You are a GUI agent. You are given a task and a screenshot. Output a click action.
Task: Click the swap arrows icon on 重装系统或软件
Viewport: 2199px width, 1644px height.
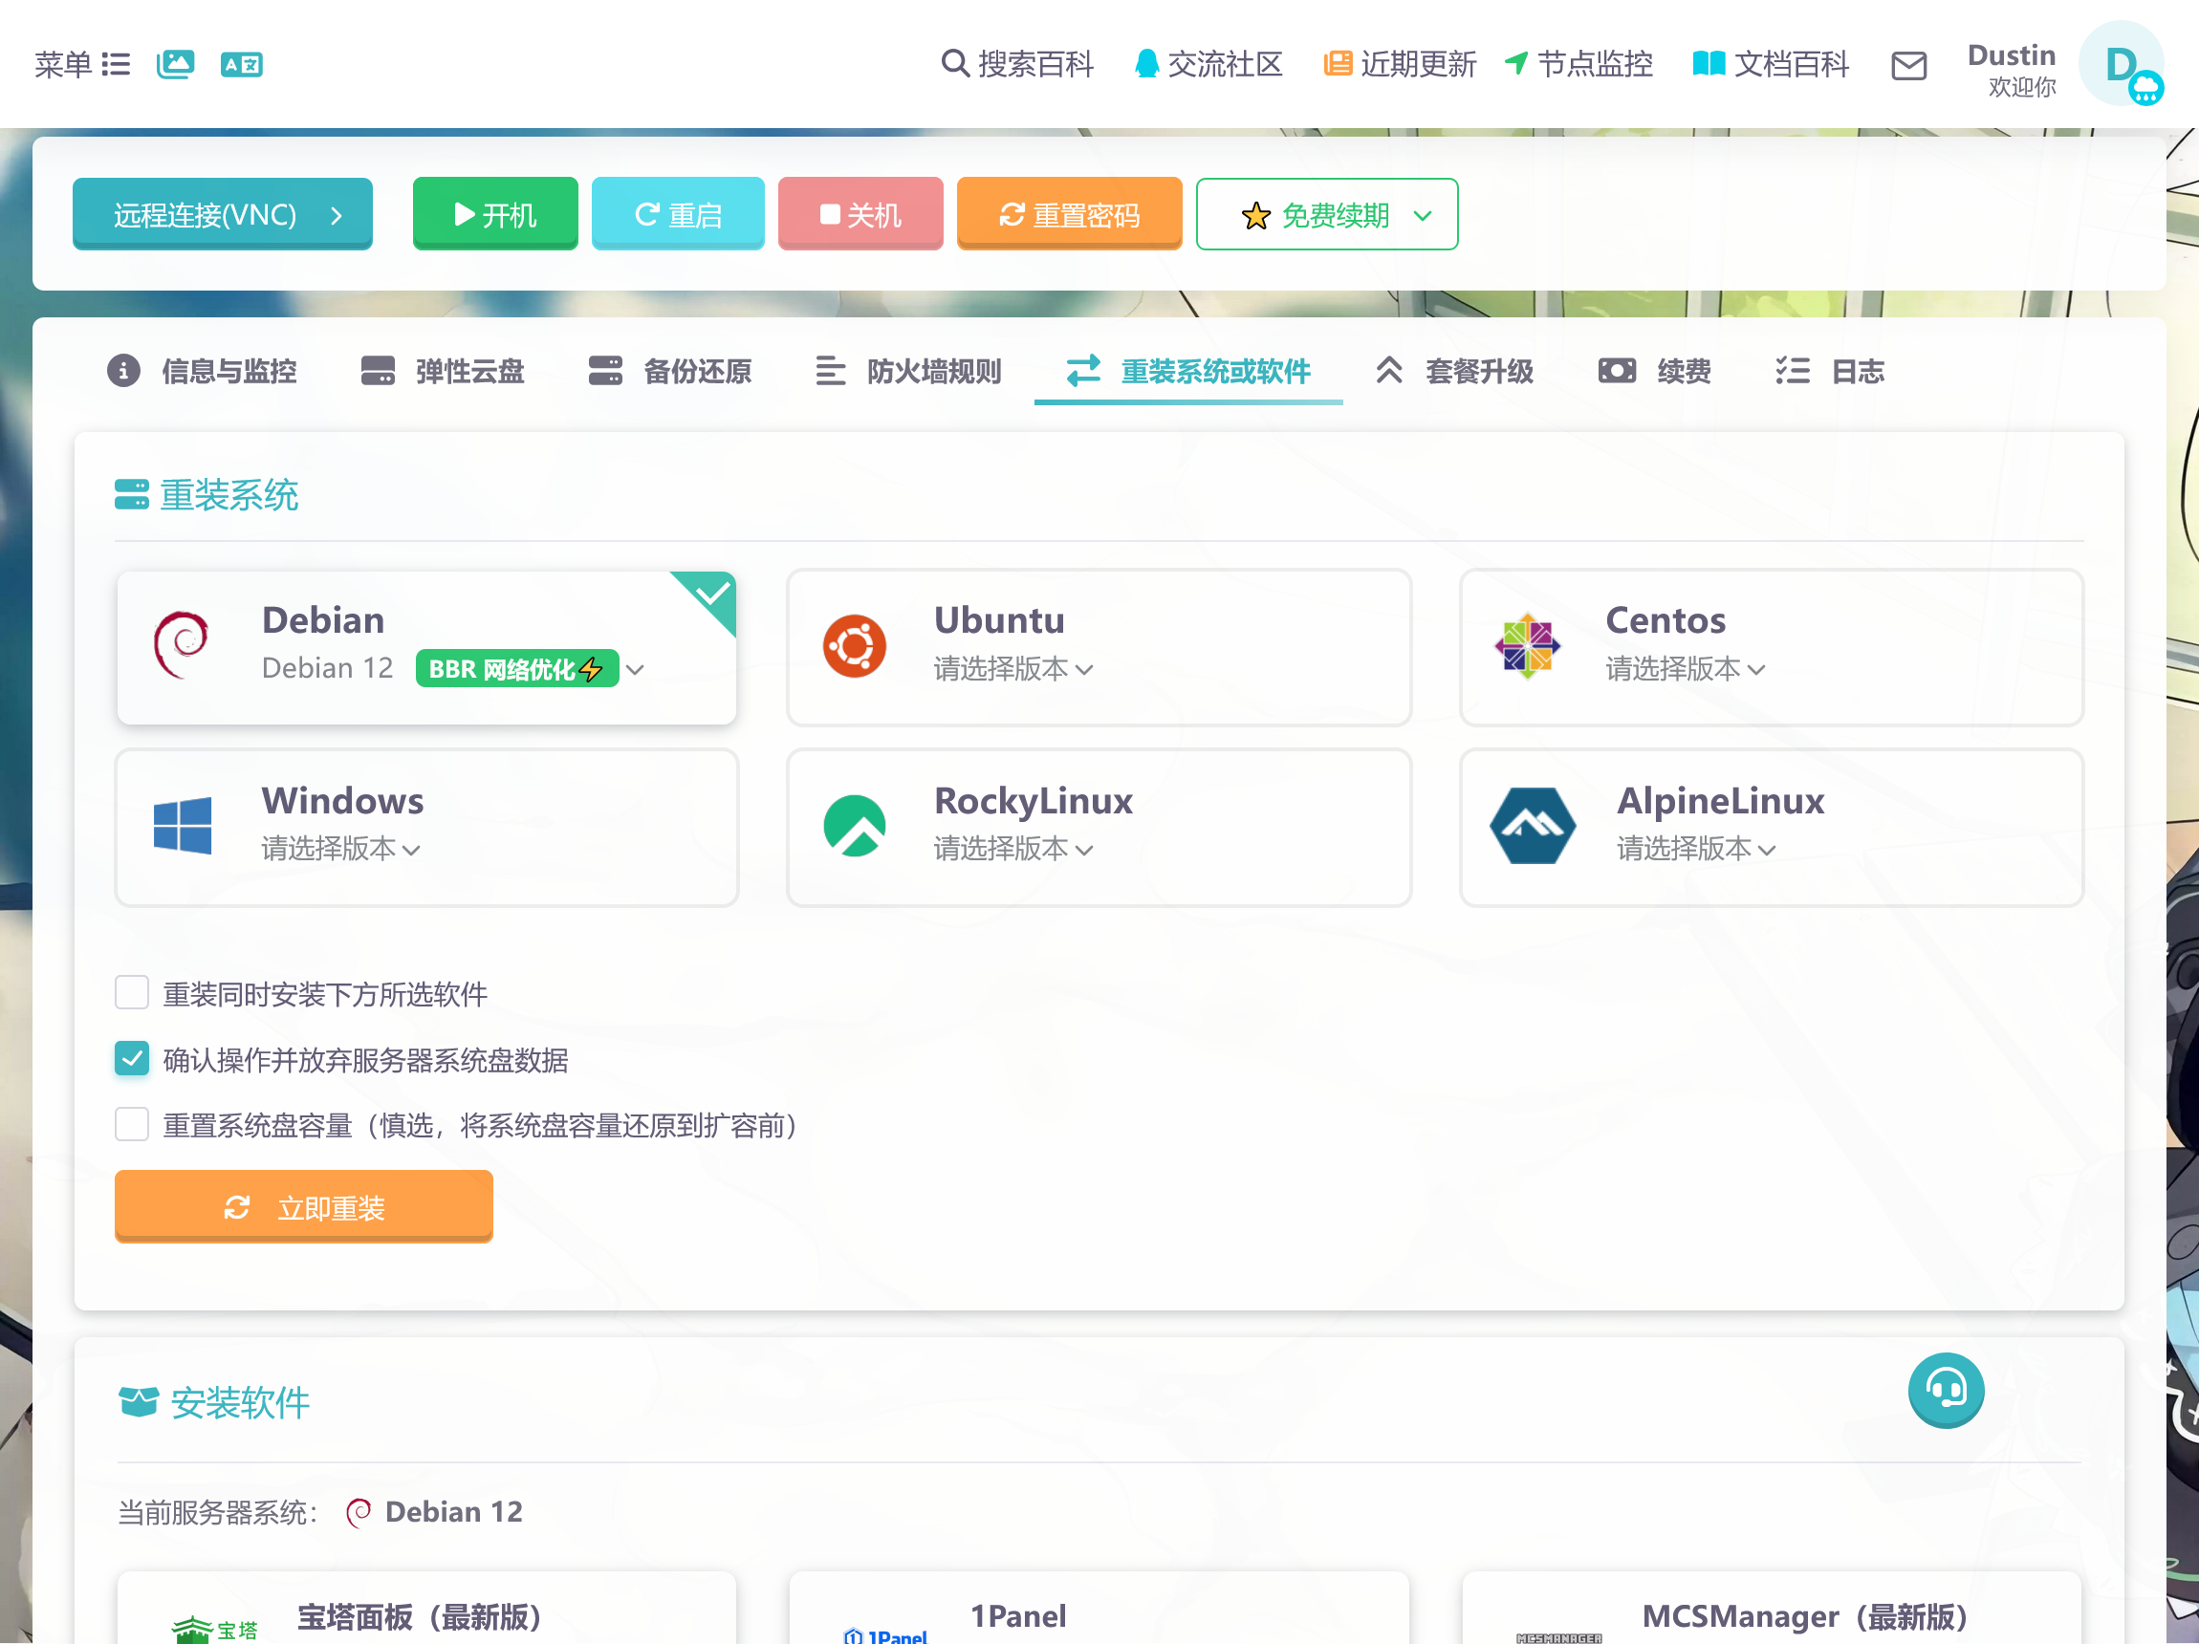pos(1083,371)
